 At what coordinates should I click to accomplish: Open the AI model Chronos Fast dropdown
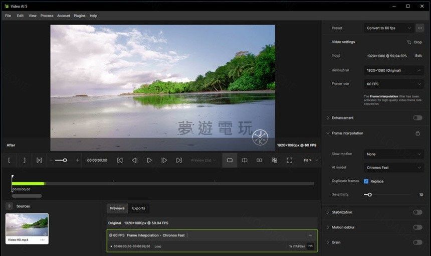click(394, 168)
